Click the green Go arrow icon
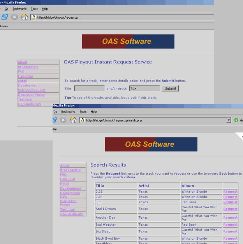Viewport: 243px width, 244px height. tap(236, 120)
